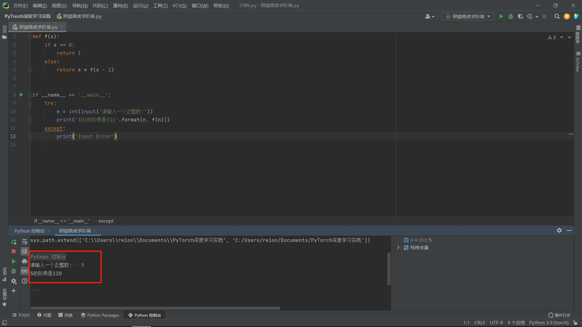Toggle soft-wrap in console output
Viewport: 582px width, 327px height.
coord(25,242)
